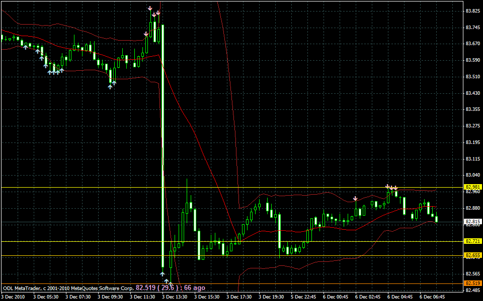Select the isolated pink arrow before 6 Dec 02:45

pyautogui.click(x=355, y=199)
